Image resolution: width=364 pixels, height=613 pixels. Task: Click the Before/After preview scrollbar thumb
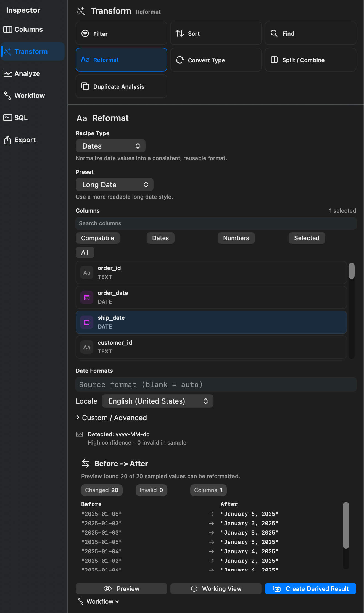pyautogui.click(x=346, y=525)
